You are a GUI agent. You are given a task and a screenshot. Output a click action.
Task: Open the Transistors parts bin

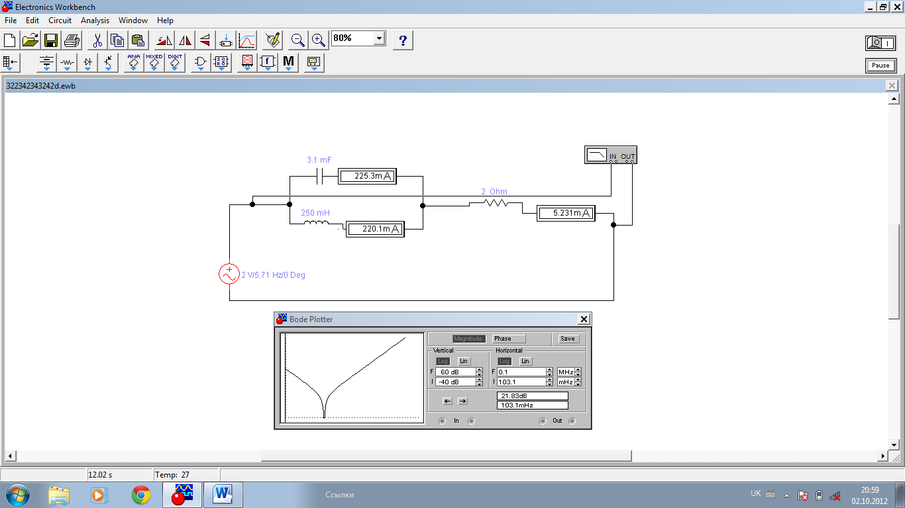[x=109, y=63]
